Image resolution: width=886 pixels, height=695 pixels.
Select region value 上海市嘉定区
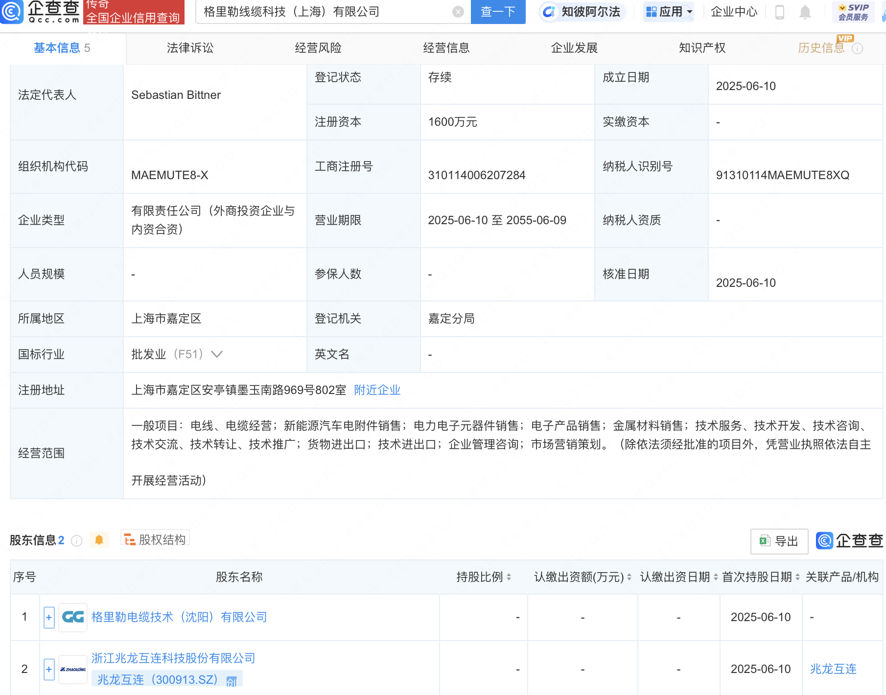(x=166, y=319)
